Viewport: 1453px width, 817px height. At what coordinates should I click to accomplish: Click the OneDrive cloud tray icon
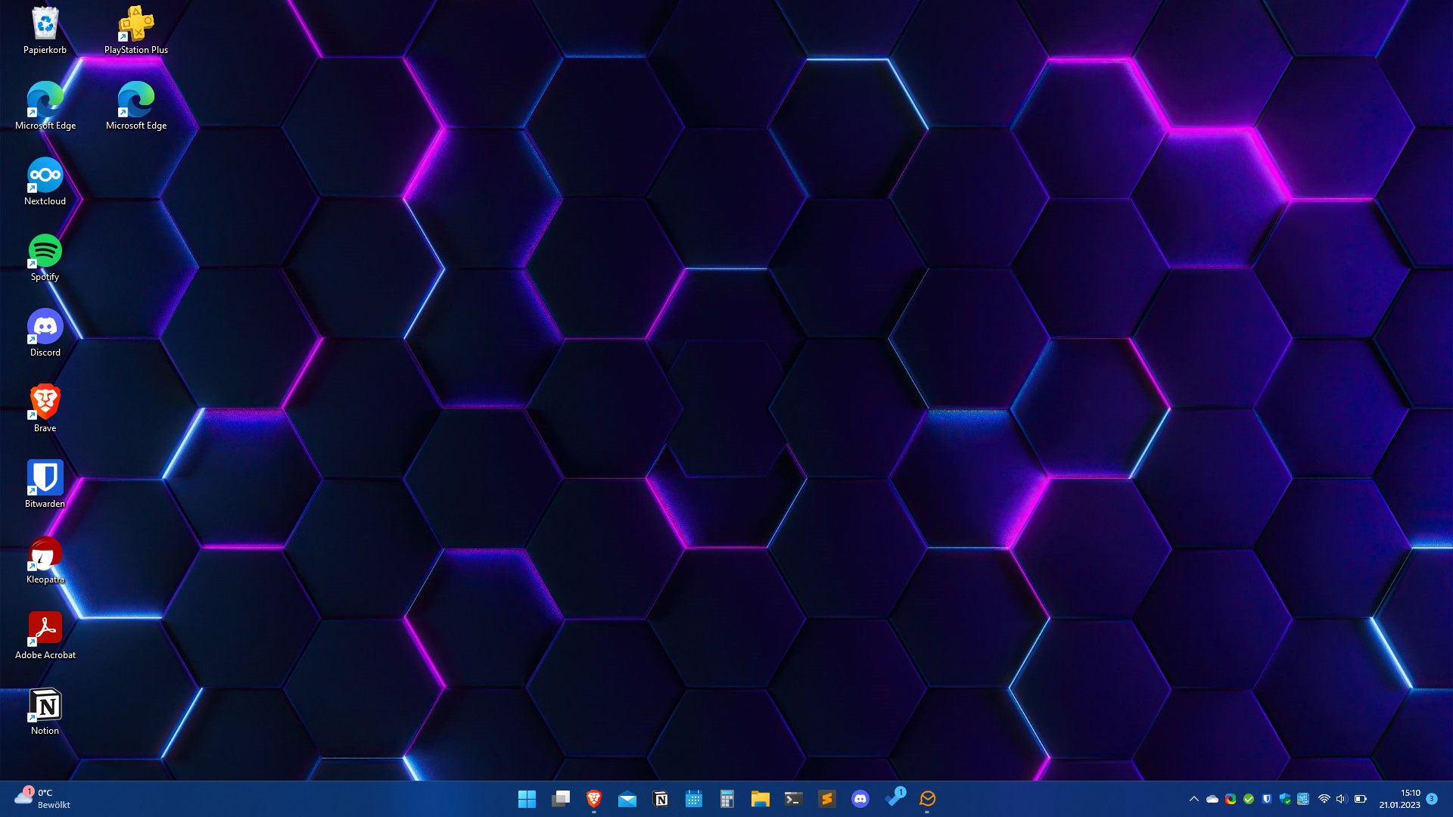(x=1212, y=799)
